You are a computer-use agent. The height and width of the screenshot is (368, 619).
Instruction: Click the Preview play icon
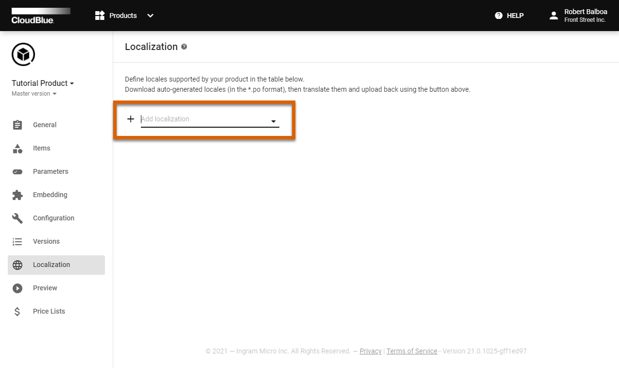tap(17, 288)
